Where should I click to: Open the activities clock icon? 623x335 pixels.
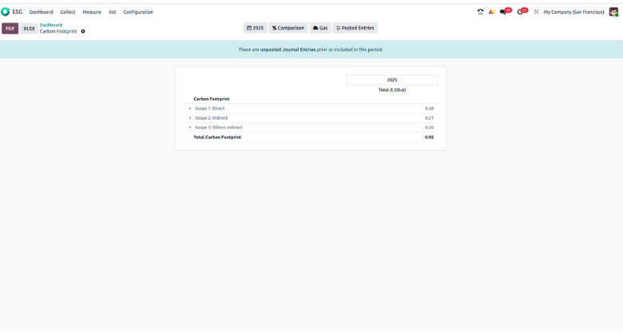521,12
